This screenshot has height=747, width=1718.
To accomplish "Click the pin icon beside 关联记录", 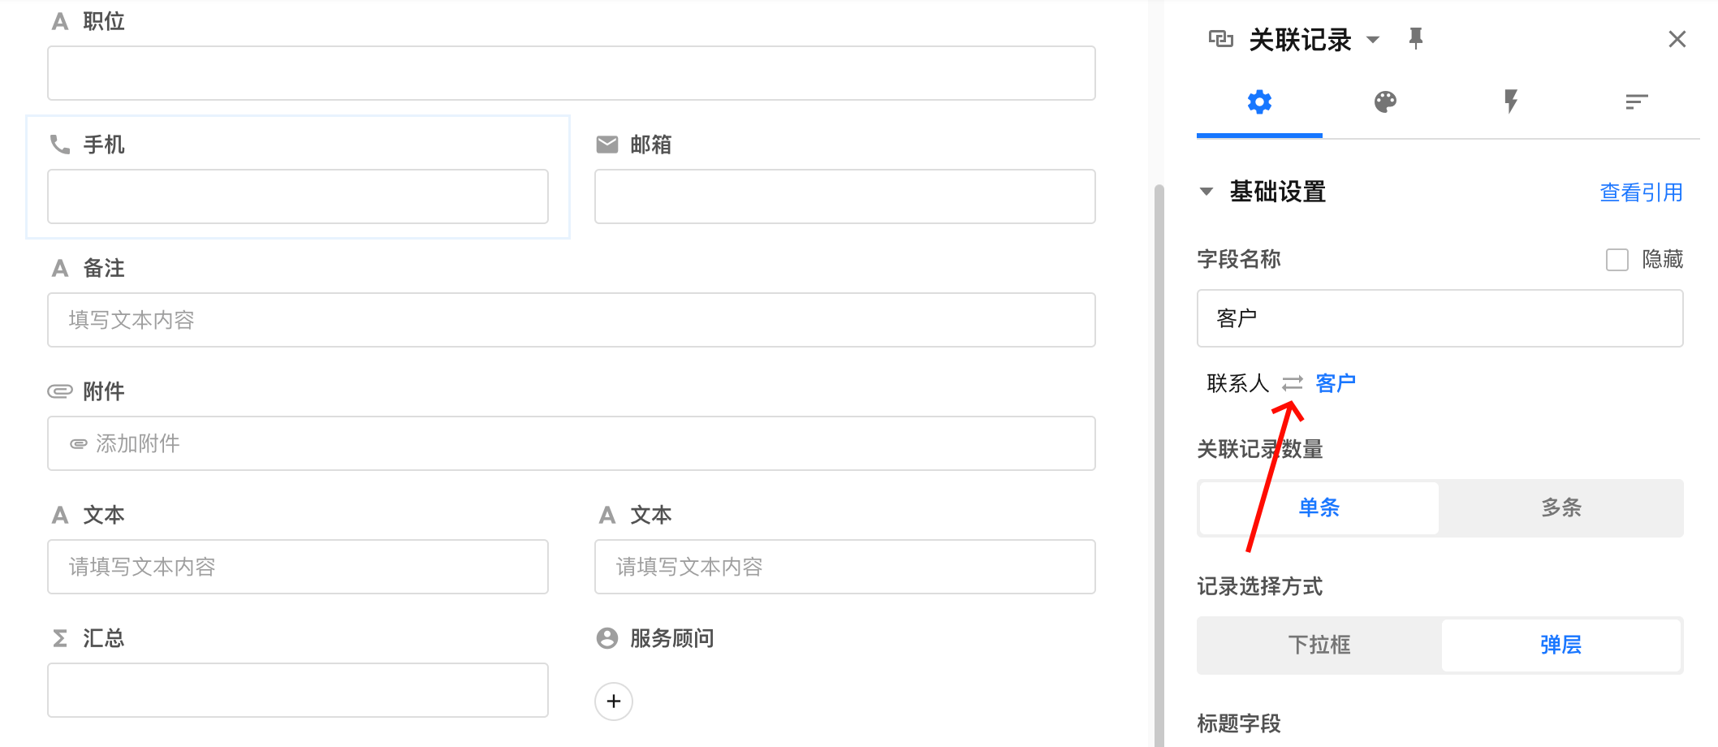I will tap(1415, 38).
